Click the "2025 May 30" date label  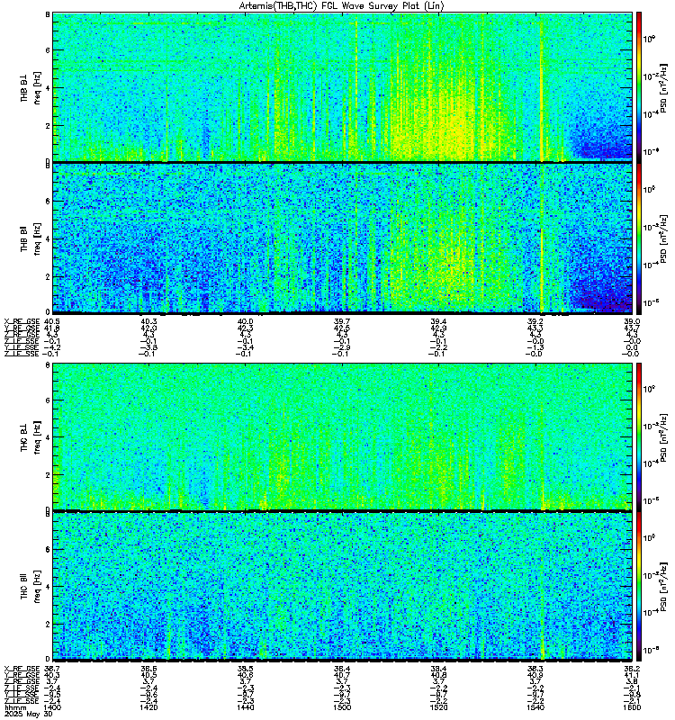[29, 715]
